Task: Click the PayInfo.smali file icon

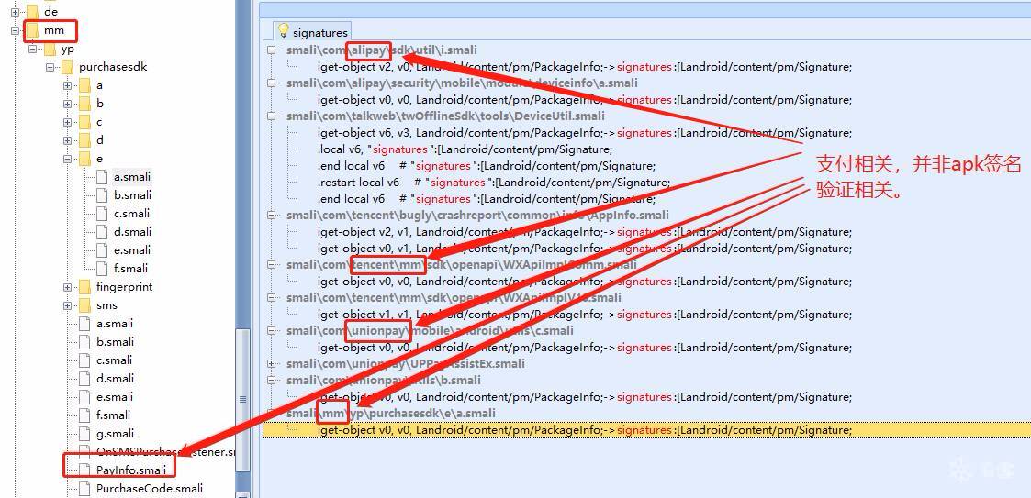Action: point(84,470)
